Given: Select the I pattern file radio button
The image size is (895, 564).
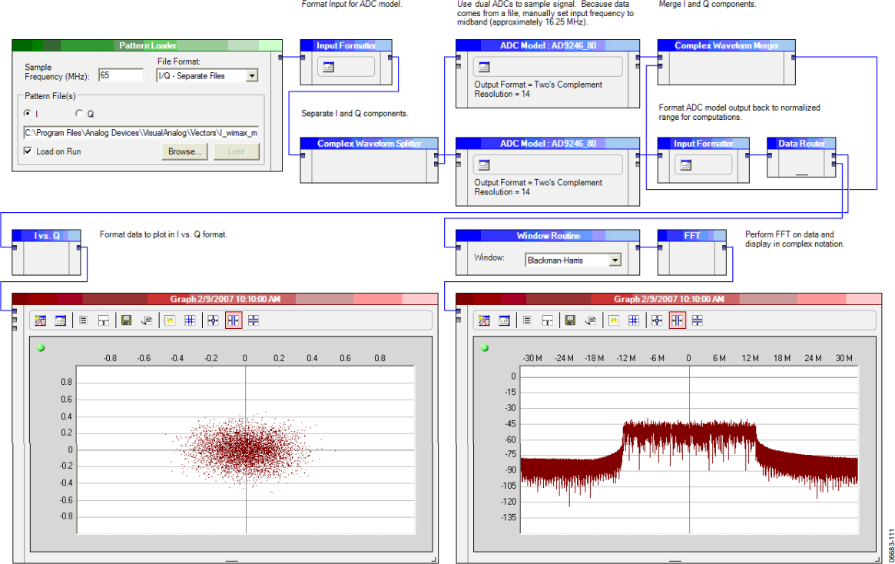Looking at the screenshot, I should tap(28, 113).
